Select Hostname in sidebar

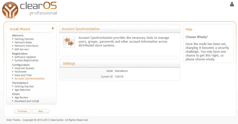point(20,72)
